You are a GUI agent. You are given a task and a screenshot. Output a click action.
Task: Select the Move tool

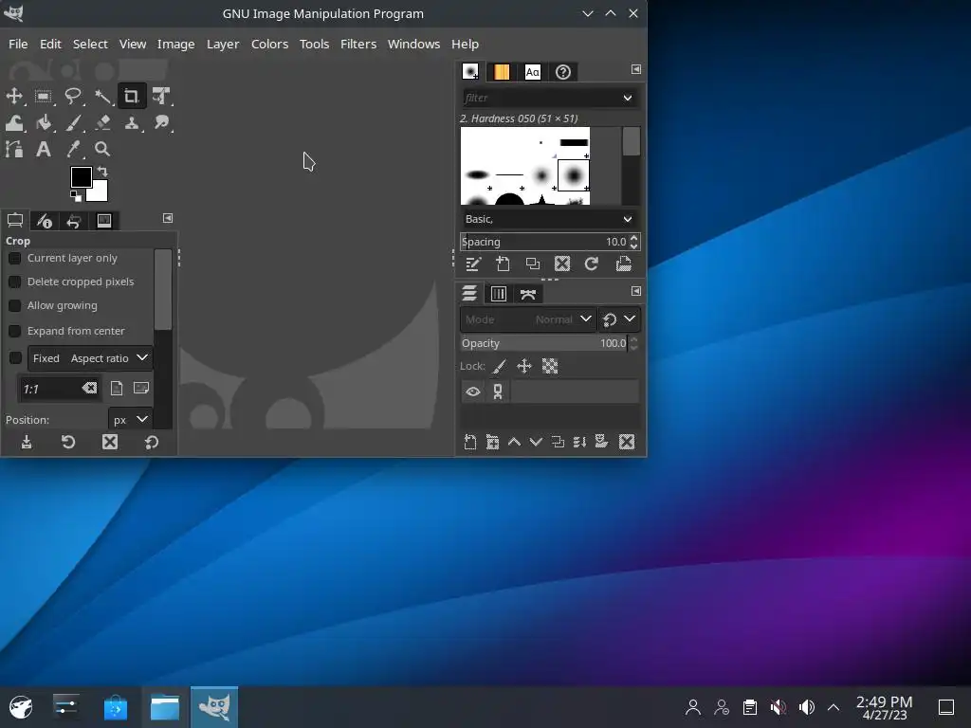point(14,96)
